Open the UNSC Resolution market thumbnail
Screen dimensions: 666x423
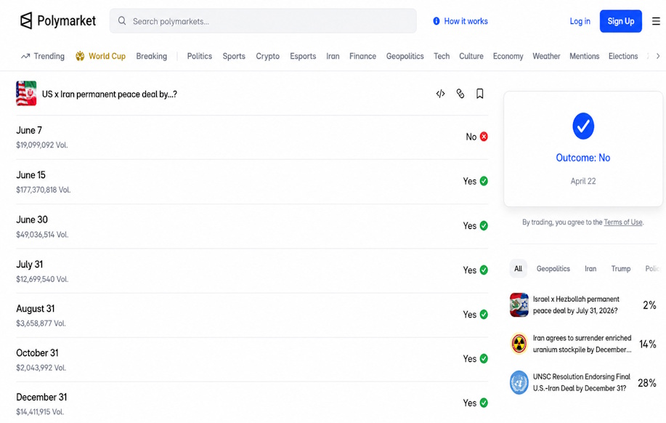point(519,382)
